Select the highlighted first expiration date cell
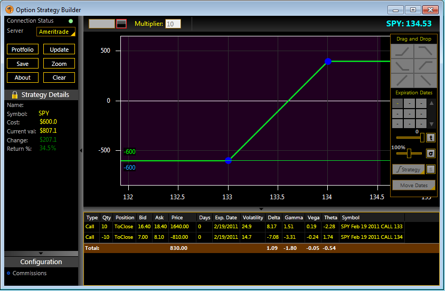The height and width of the screenshot is (291, 445). pos(397,103)
